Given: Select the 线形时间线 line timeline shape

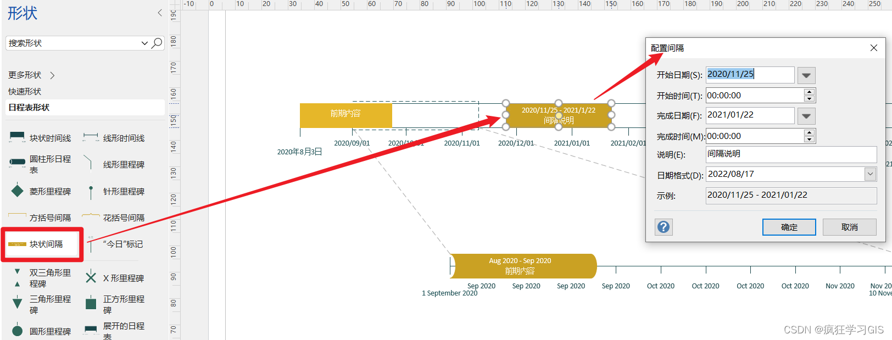Looking at the screenshot, I should [x=114, y=138].
